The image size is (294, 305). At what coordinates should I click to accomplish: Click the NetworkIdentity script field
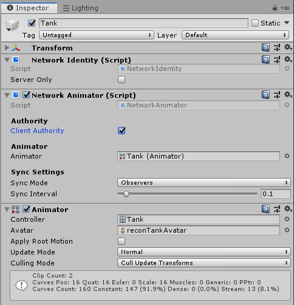click(x=199, y=69)
